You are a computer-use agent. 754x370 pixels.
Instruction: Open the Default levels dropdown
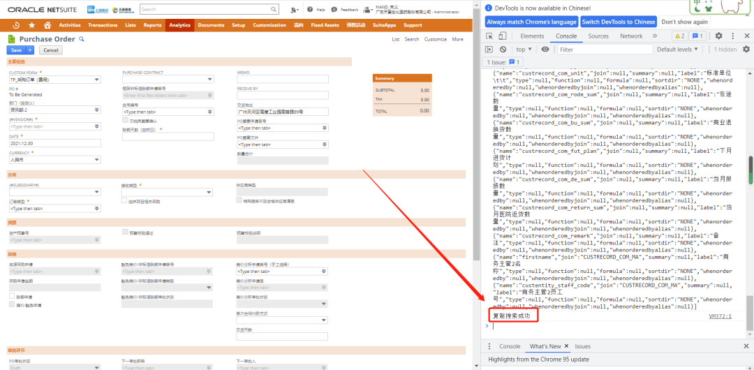pyautogui.click(x=677, y=49)
